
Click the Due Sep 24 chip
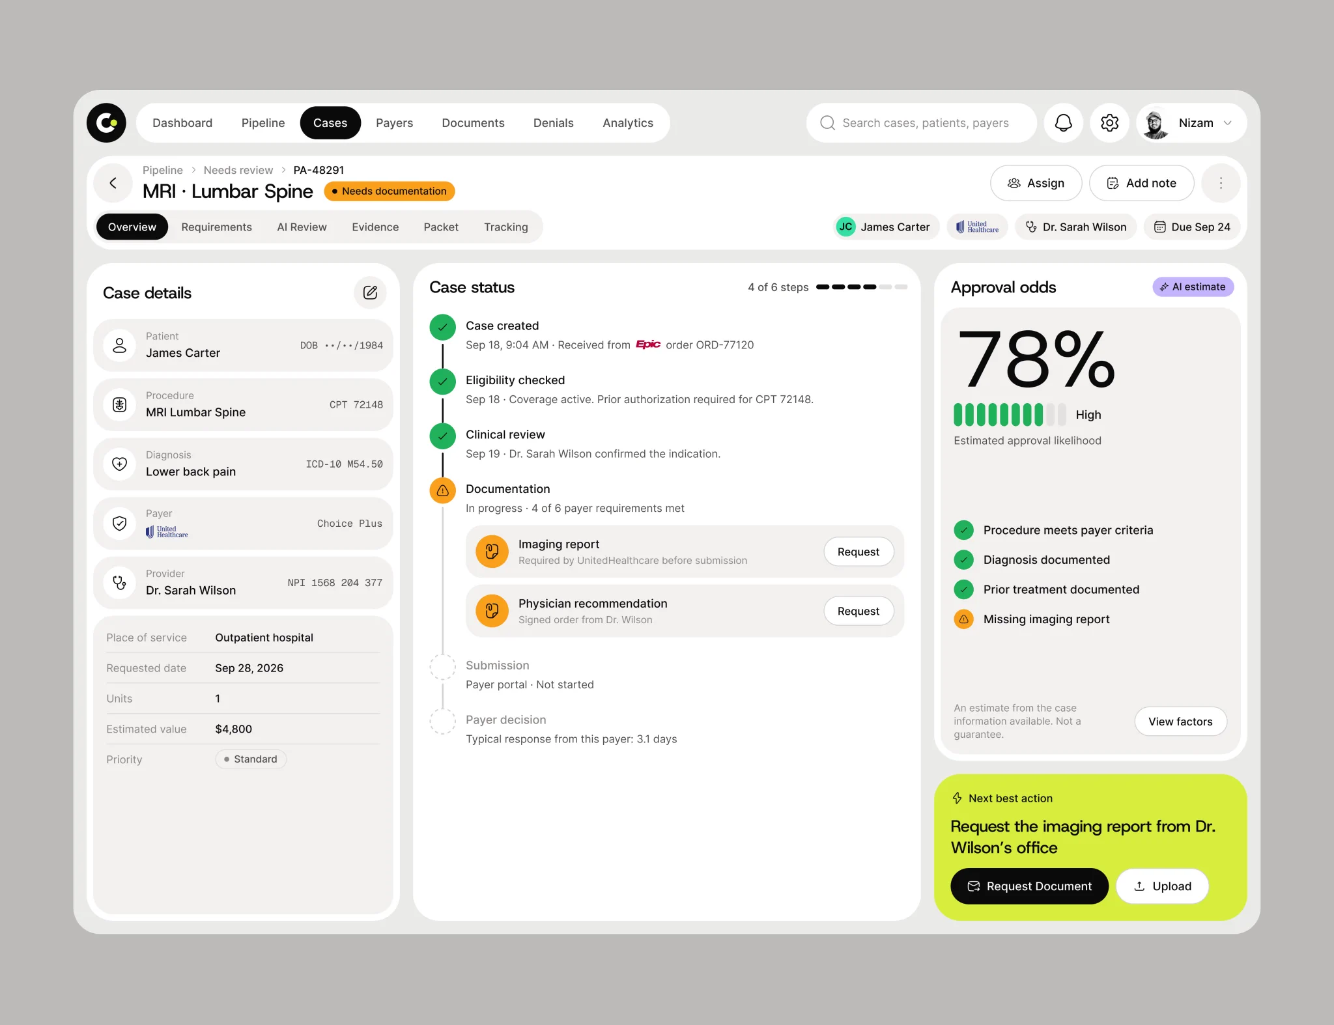click(x=1192, y=227)
